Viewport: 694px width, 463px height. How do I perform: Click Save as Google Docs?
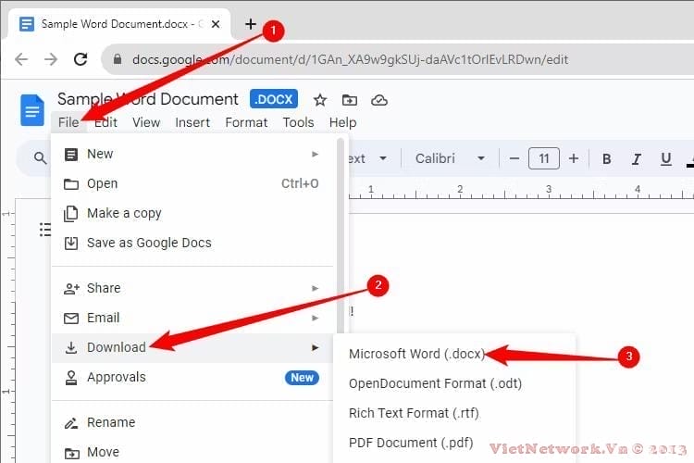[149, 243]
